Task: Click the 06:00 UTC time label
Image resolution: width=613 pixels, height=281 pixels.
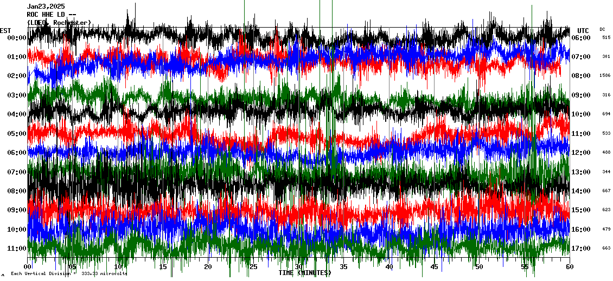Action: tap(581, 38)
